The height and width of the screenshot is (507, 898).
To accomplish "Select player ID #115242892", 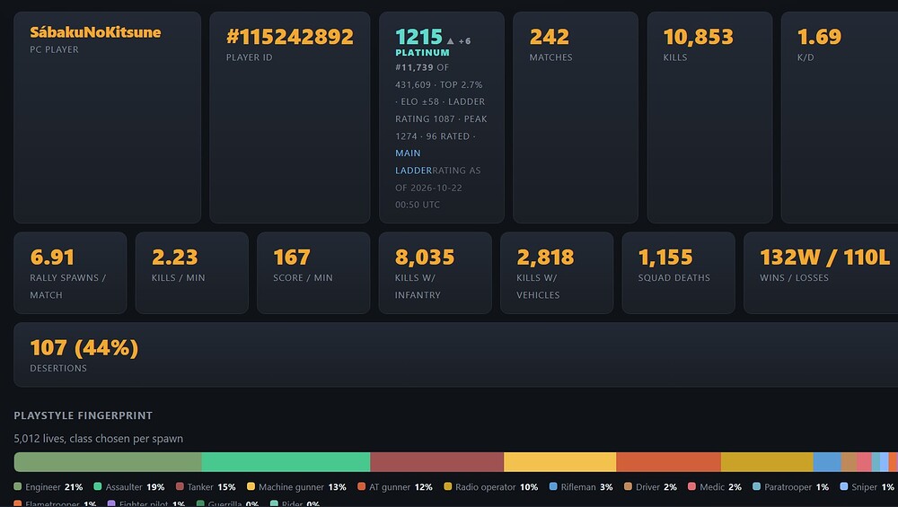I will pos(290,37).
